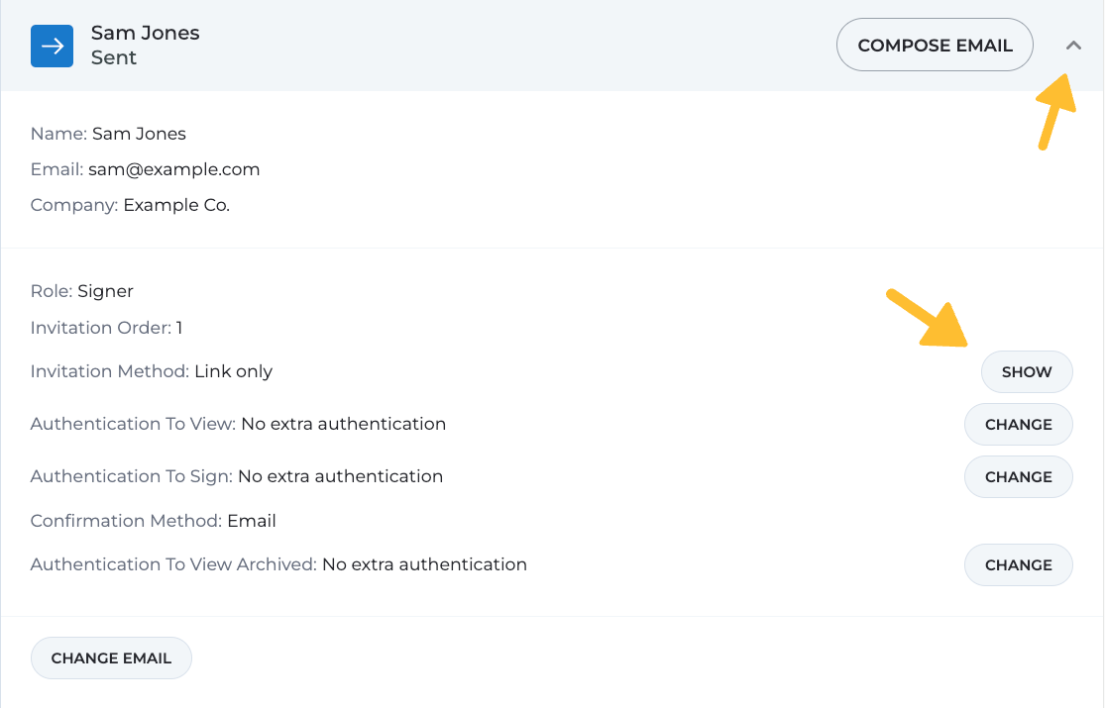The width and height of the screenshot is (1105, 708).
Task: Click the blue sent arrow icon
Action: point(52,46)
